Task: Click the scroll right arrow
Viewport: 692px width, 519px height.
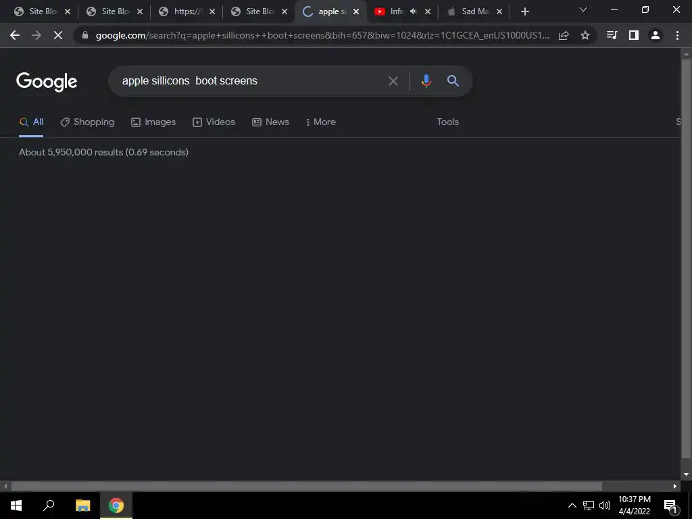Action: [675, 486]
